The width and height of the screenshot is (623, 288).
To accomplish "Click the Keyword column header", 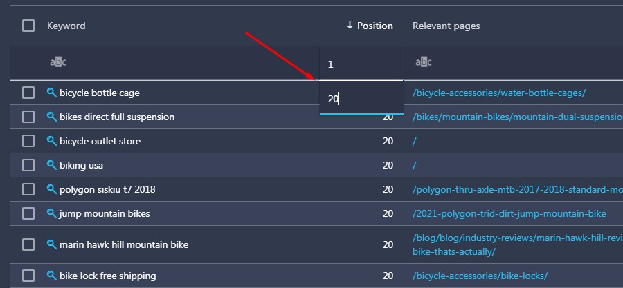I will 66,26.
